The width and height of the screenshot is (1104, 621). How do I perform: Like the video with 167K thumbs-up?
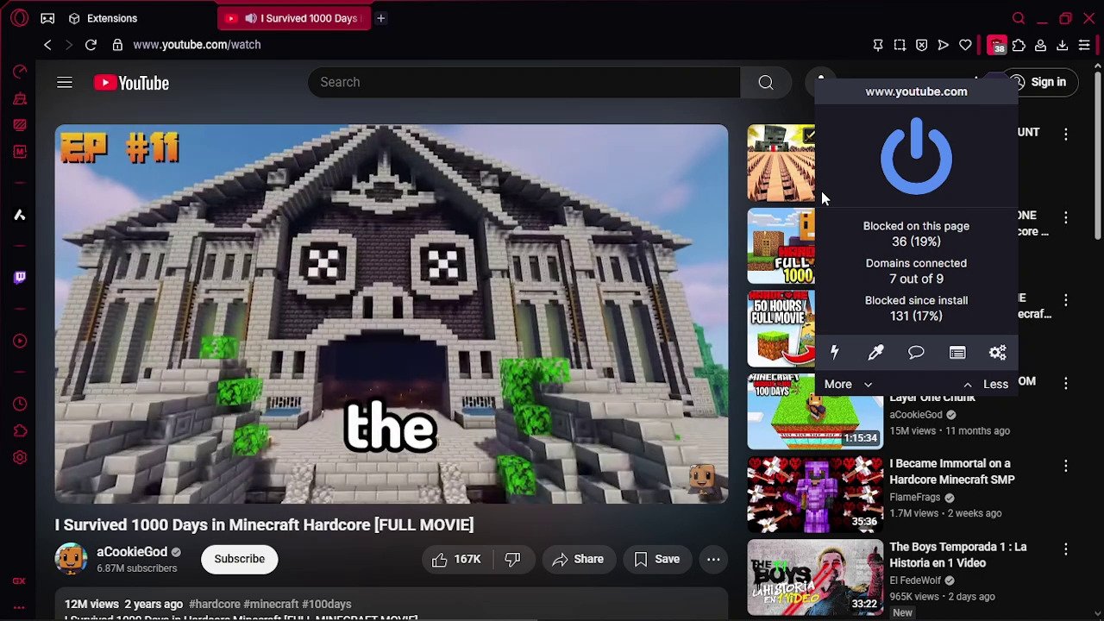456,559
